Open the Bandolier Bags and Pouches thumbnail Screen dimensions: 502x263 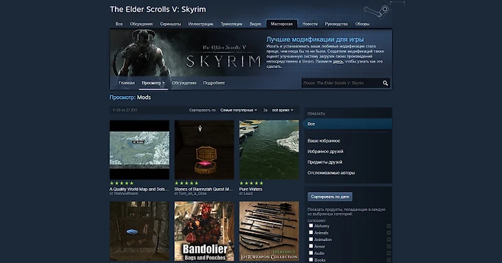coord(204,231)
